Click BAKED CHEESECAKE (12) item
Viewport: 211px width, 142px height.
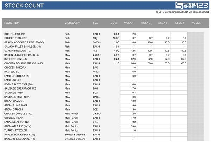click(x=19, y=139)
